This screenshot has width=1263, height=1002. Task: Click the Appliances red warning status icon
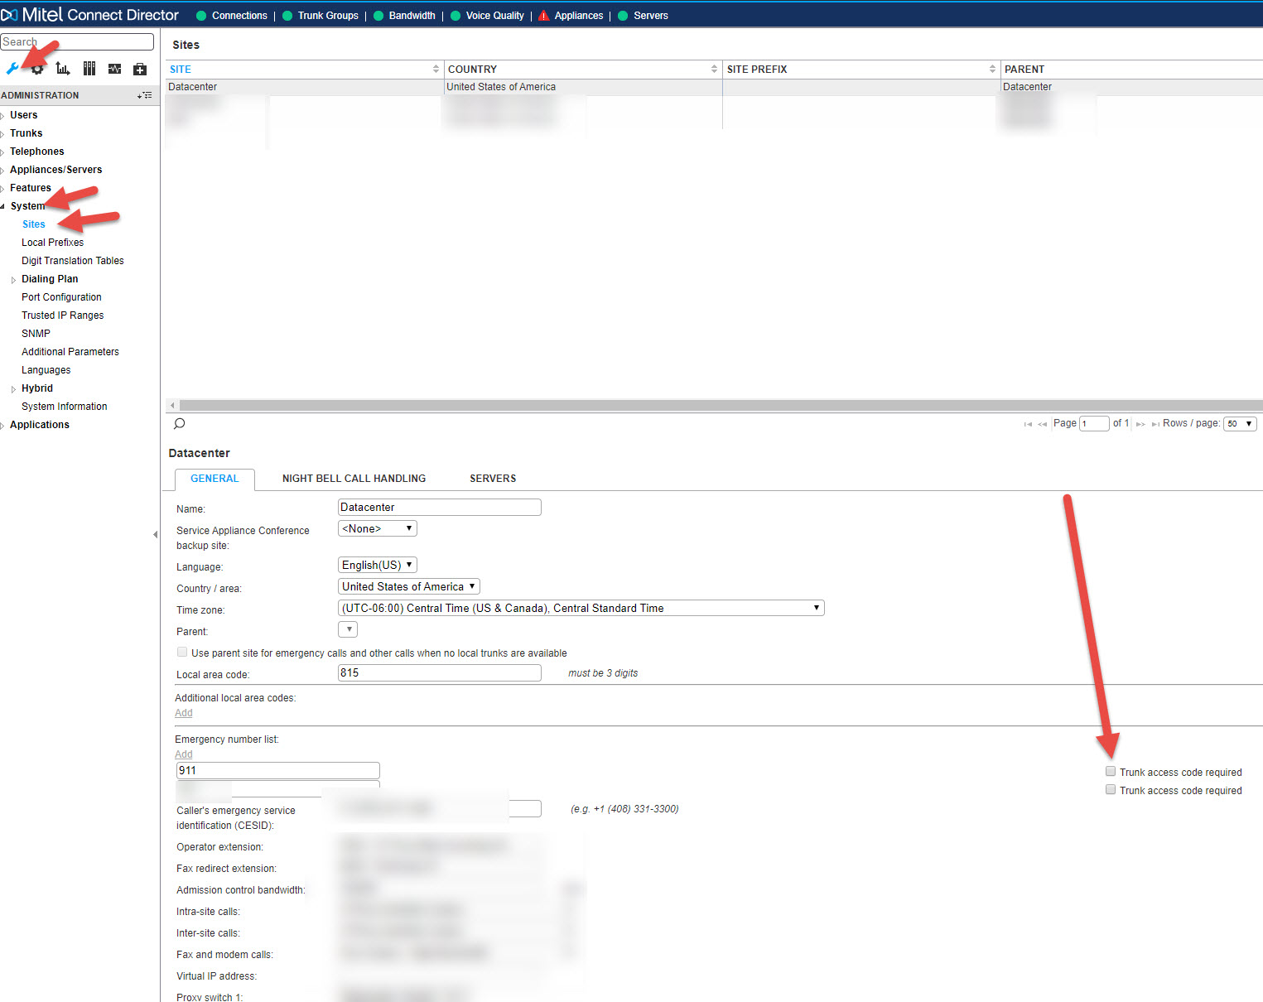[x=543, y=16]
